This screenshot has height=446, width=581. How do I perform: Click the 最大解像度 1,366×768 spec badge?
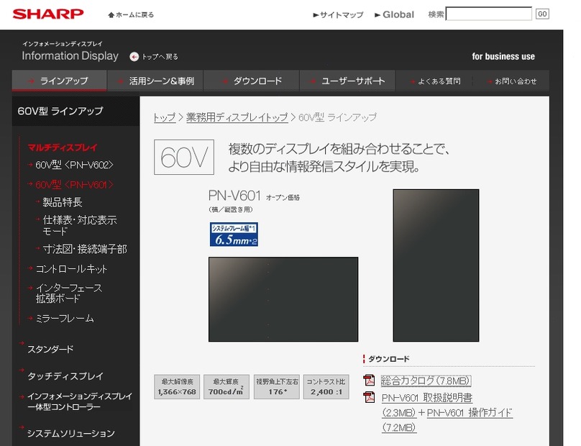pyautogui.click(x=177, y=387)
